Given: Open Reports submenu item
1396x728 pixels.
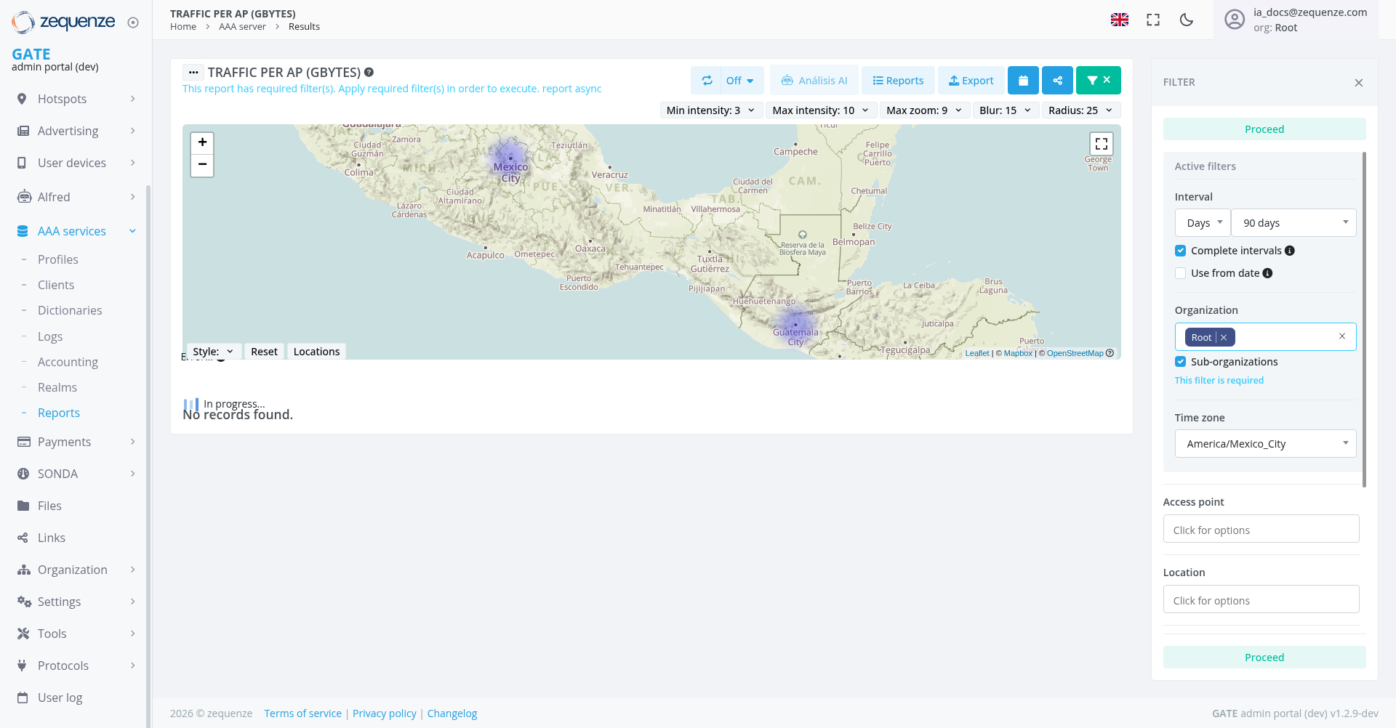Looking at the screenshot, I should 59,413.
